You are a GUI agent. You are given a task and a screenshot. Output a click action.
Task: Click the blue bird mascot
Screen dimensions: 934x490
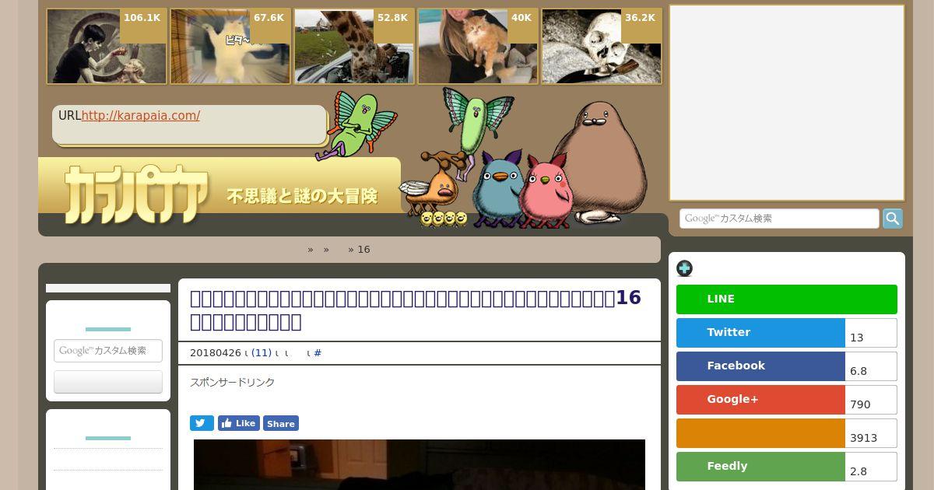[x=497, y=189]
